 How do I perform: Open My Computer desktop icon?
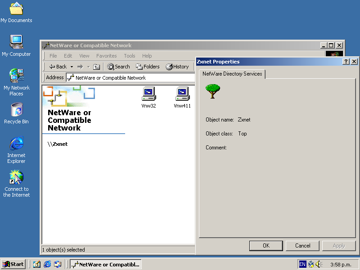(16, 46)
